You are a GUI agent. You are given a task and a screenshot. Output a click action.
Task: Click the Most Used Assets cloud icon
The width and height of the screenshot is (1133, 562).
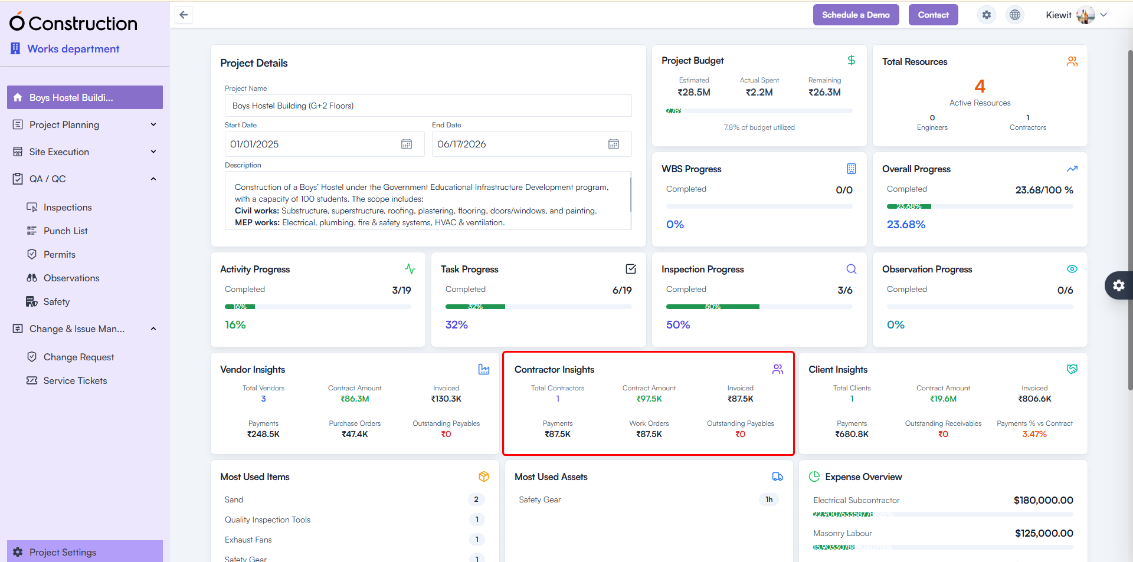click(777, 476)
